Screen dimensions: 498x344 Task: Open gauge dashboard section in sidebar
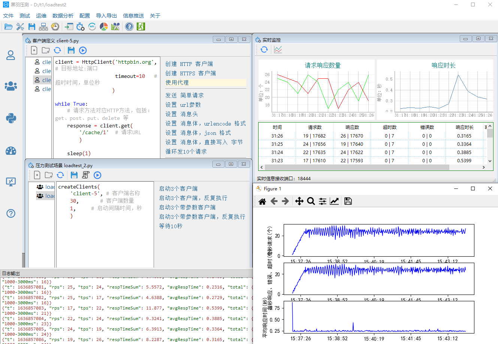[x=11, y=151]
